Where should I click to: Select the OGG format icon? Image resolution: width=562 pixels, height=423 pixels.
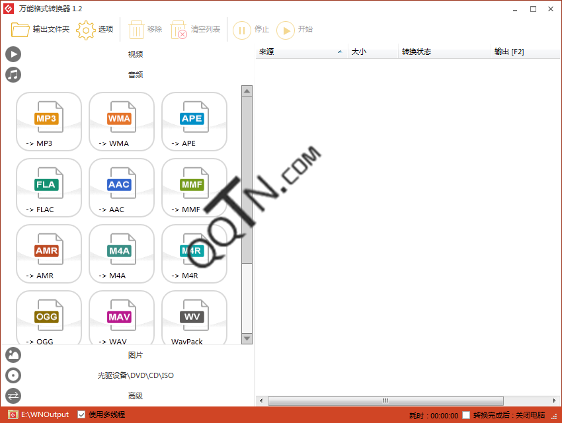click(48, 319)
